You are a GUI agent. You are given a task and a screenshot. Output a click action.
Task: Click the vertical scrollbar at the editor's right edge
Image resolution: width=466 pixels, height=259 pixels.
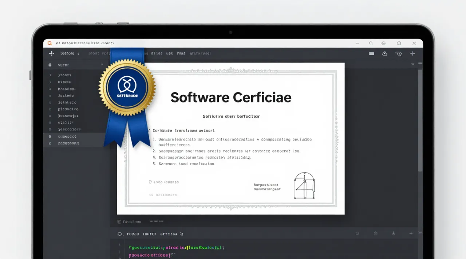pos(420,121)
